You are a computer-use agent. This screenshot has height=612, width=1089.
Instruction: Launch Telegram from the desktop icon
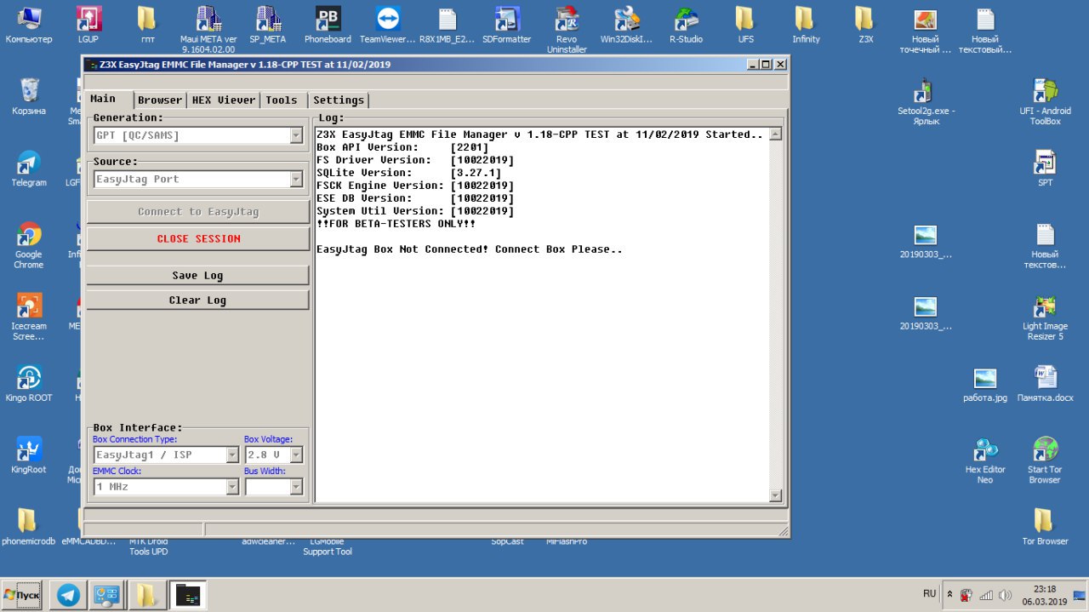(x=29, y=169)
